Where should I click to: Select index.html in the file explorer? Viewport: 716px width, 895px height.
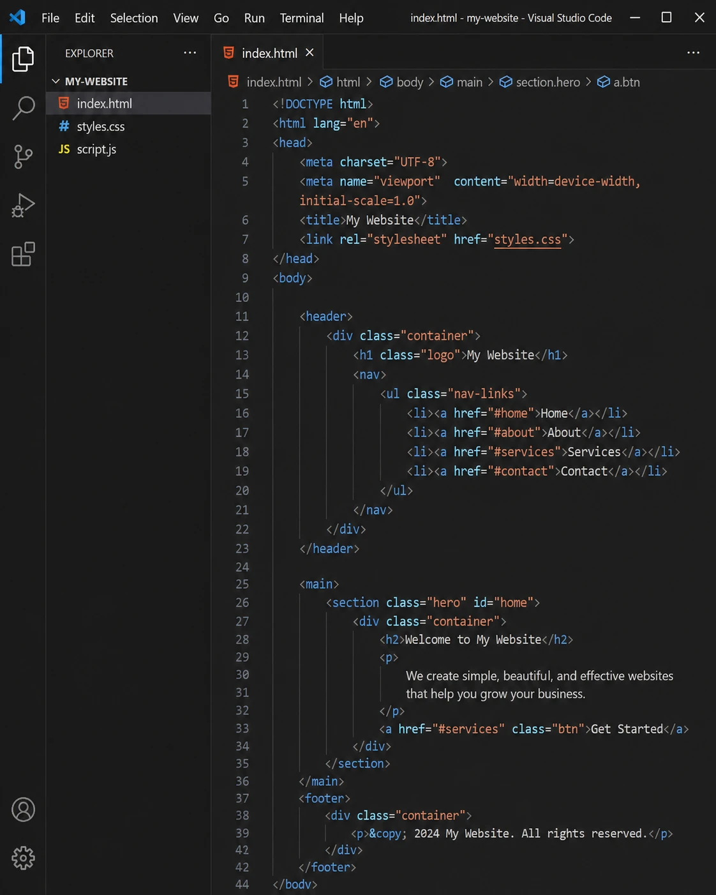[128, 103]
